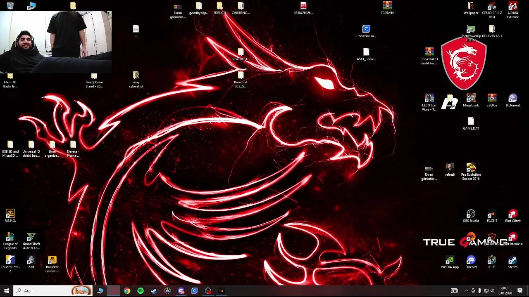The image size is (529, 297).
Task: Open the Discord desktop icon
Action: pyautogui.click(x=471, y=262)
